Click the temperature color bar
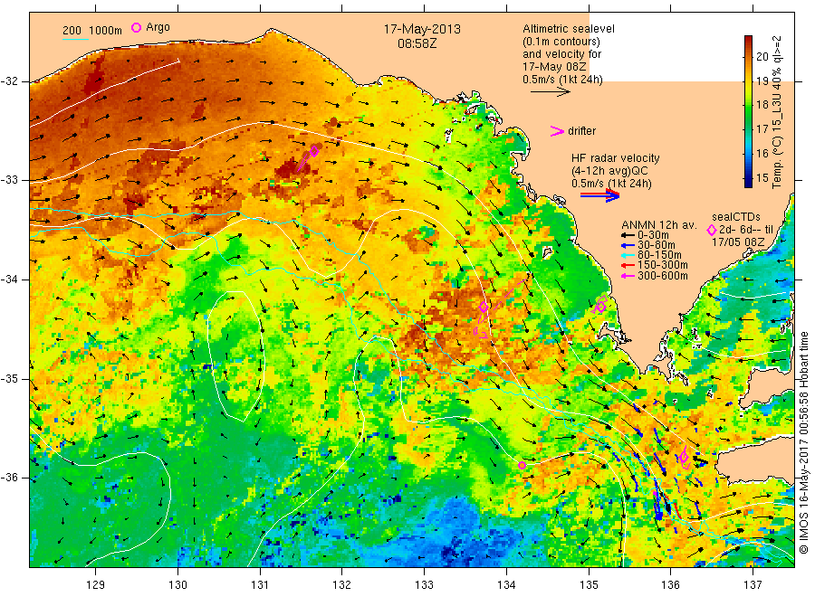Image resolution: width=815 pixels, height=597 pixels. pyautogui.click(x=749, y=111)
